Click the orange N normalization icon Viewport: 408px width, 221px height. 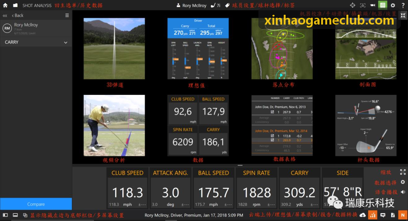click(403, 215)
